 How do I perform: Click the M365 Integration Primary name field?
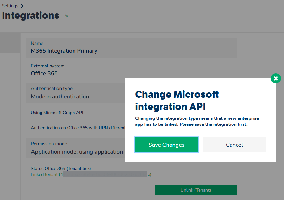point(64,51)
